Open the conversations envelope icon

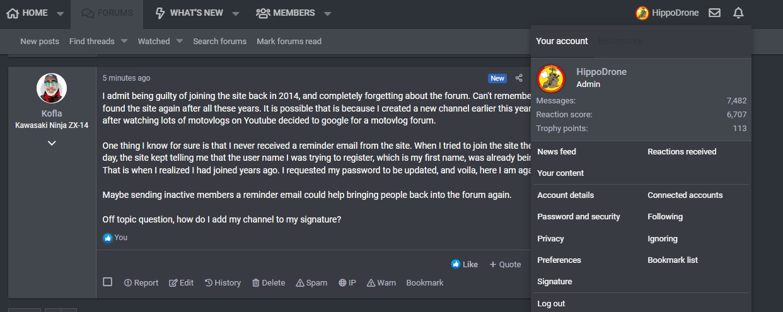click(x=714, y=13)
